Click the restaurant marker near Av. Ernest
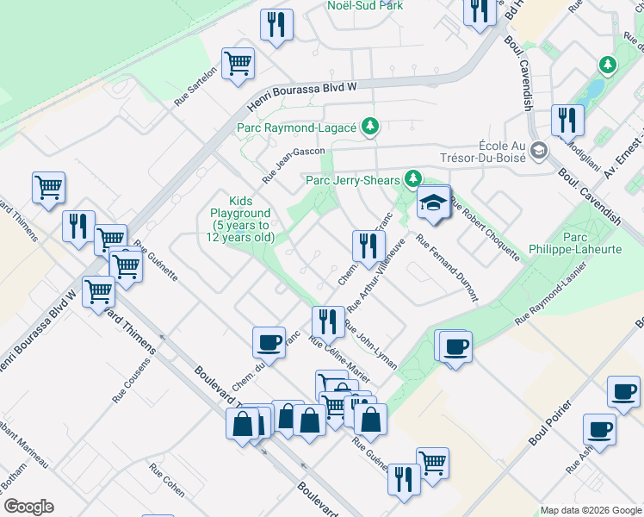Image resolution: width=644 pixels, height=517 pixels. [x=567, y=122]
